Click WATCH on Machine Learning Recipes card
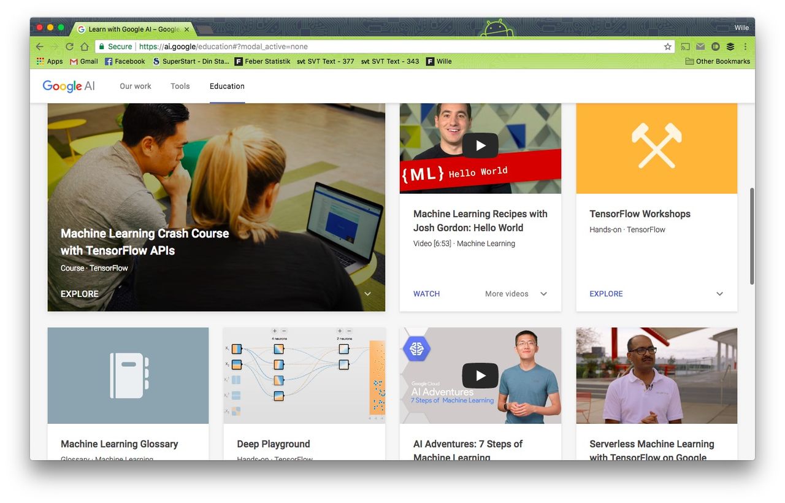 pos(427,294)
